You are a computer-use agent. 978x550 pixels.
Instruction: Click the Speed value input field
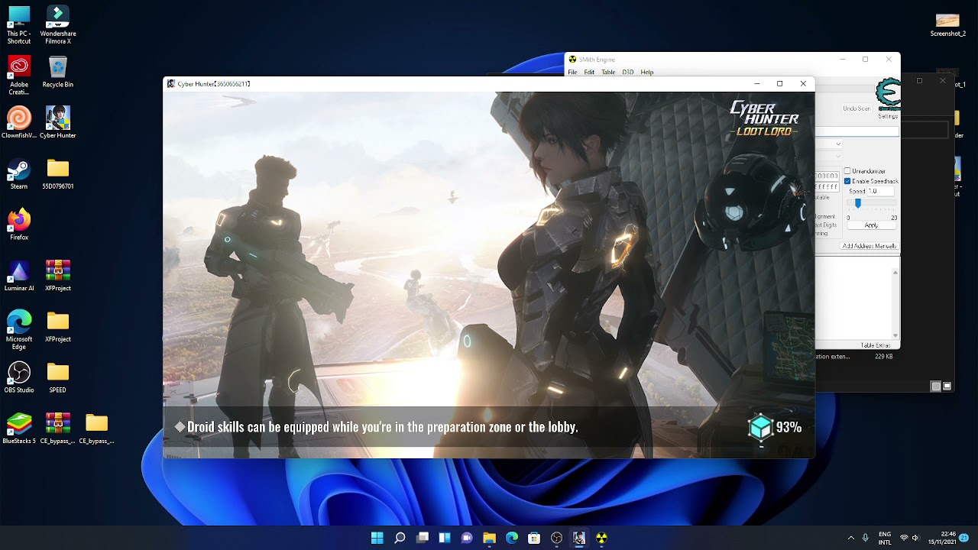click(x=881, y=191)
